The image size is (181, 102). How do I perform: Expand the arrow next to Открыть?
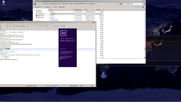point(51,7)
